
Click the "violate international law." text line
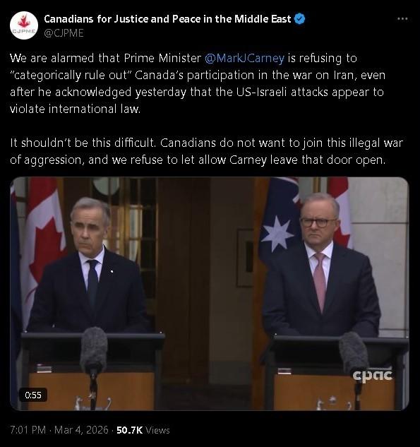point(76,109)
